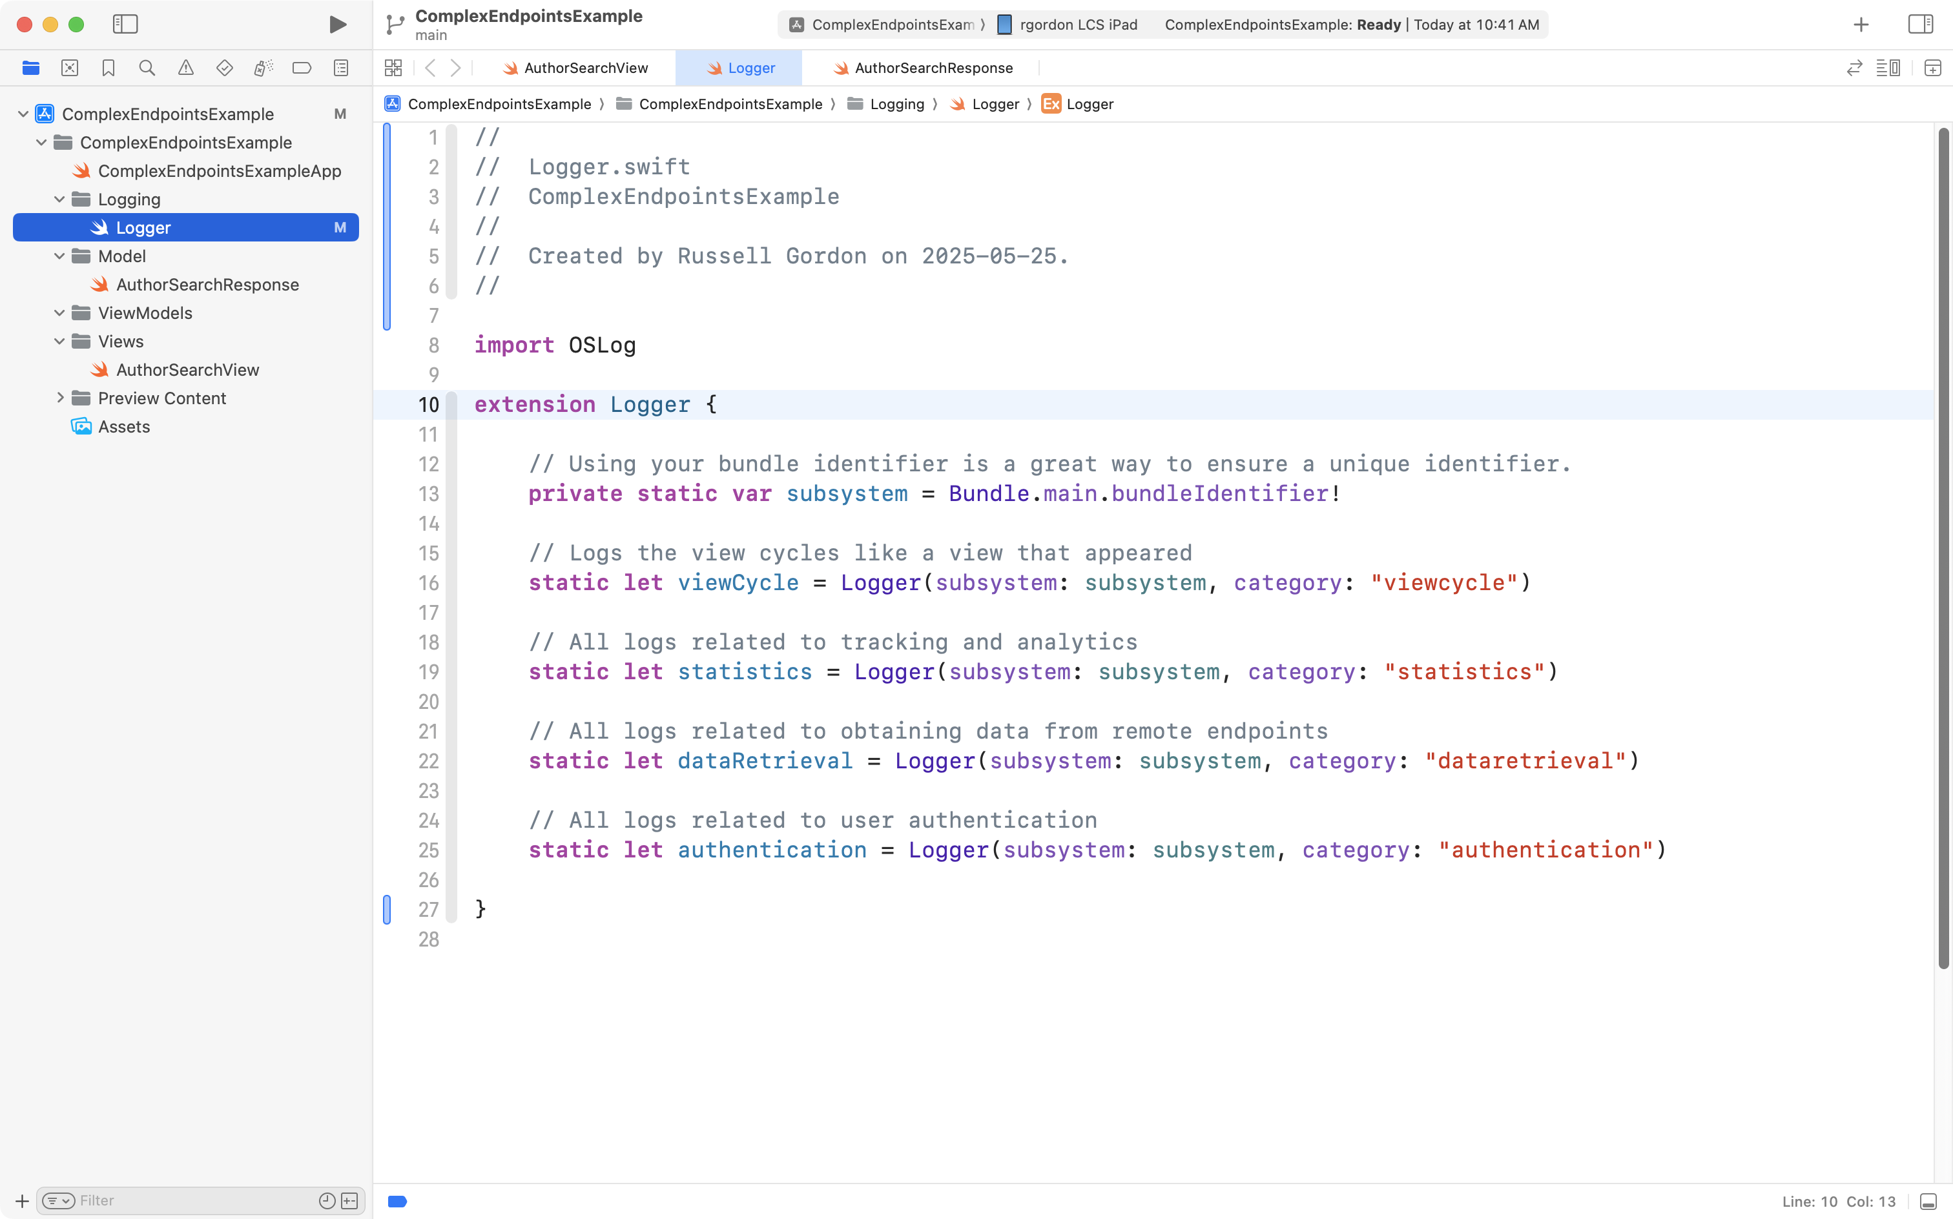Collapse the ViewModels folder
This screenshot has width=1953, height=1219.
point(59,312)
